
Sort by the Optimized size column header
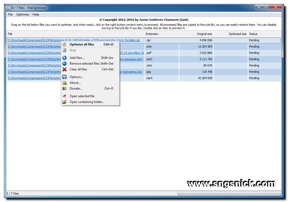(231, 34)
